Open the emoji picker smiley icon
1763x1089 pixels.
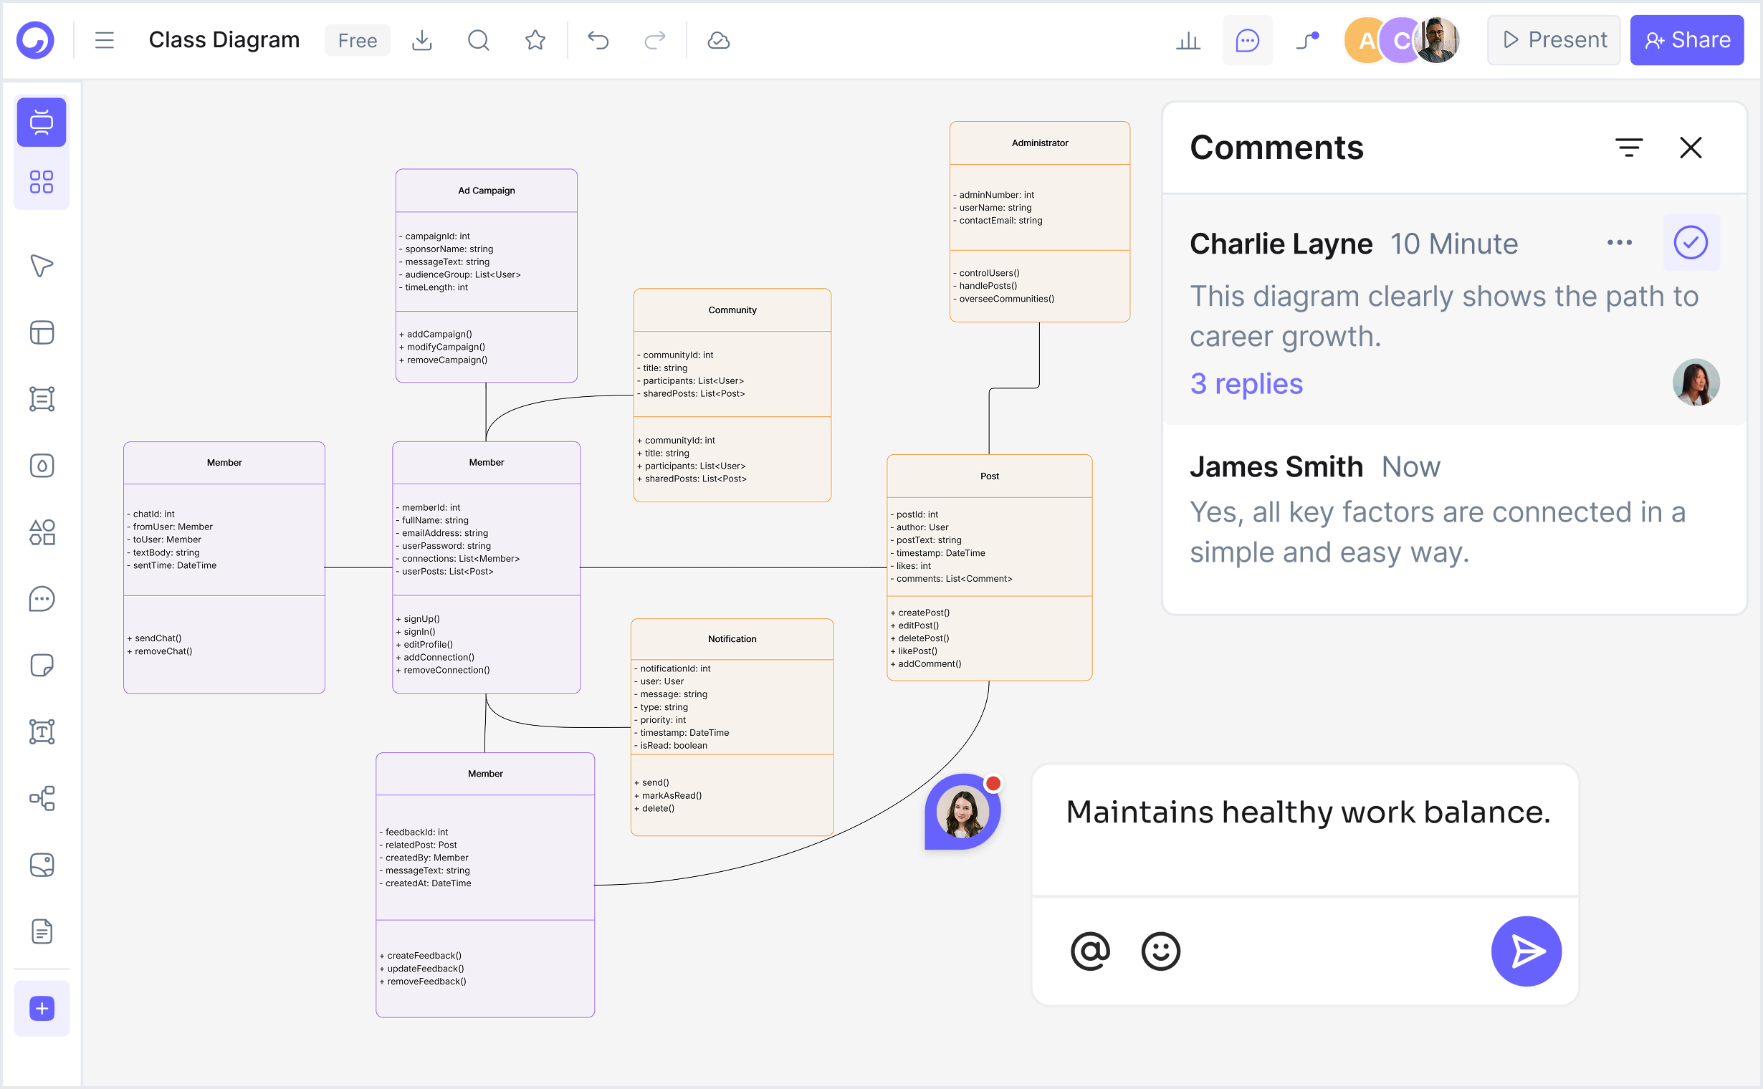1160,951
